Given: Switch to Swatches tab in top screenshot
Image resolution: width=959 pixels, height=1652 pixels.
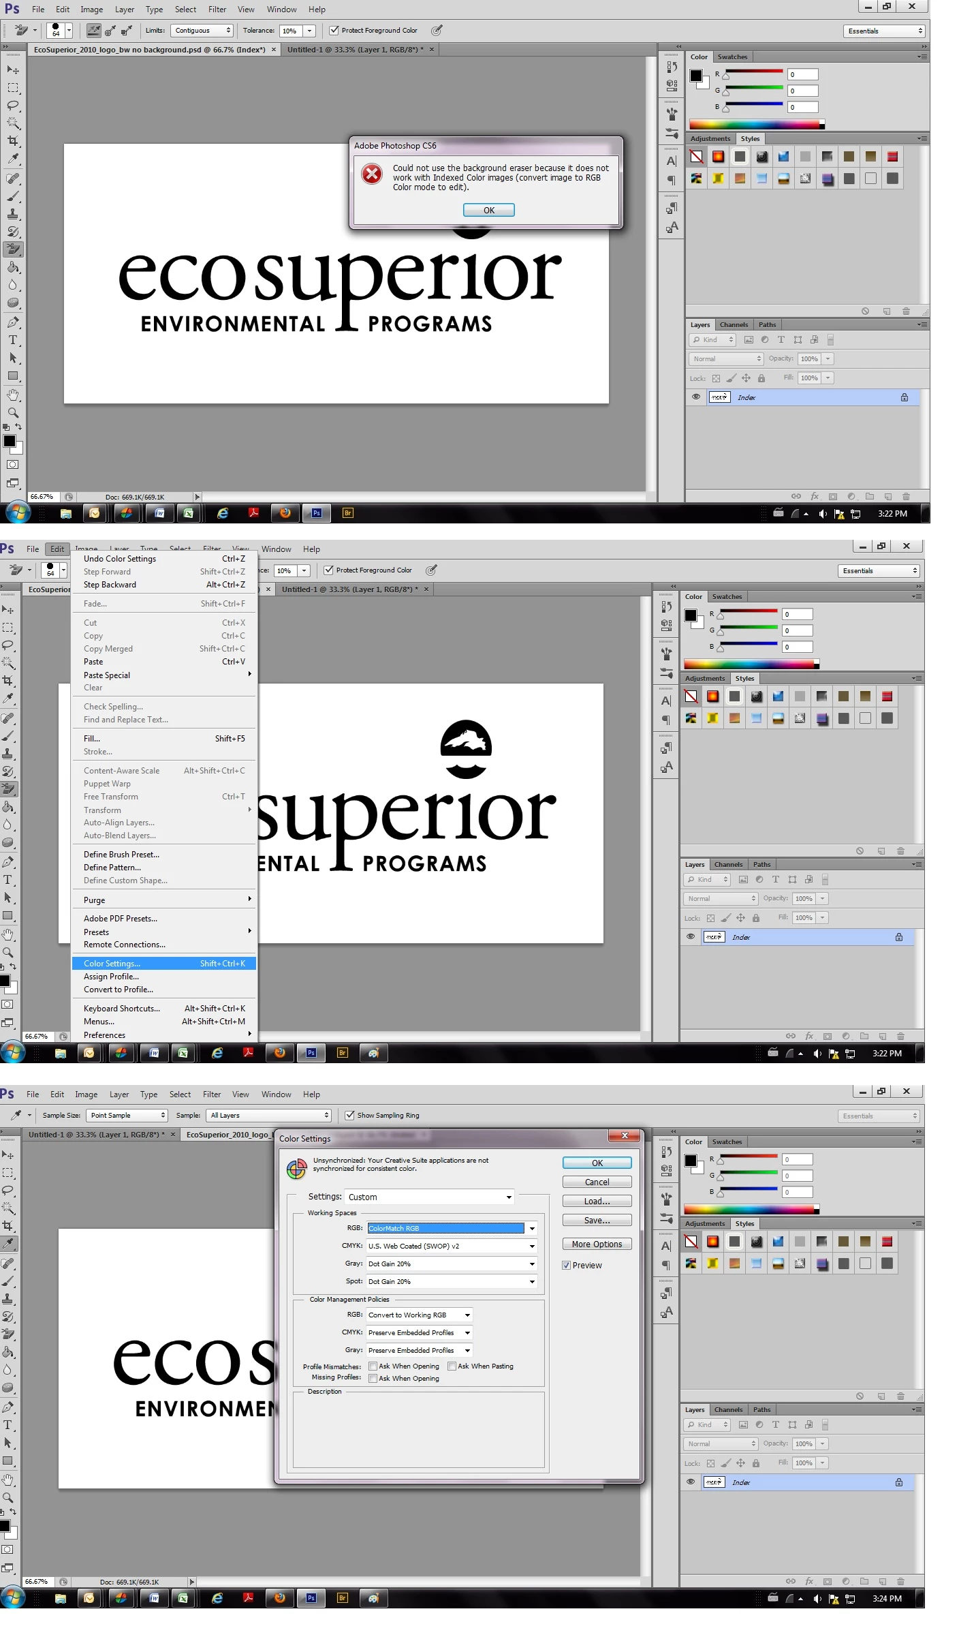Looking at the screenshot, I should click(732, 57).
